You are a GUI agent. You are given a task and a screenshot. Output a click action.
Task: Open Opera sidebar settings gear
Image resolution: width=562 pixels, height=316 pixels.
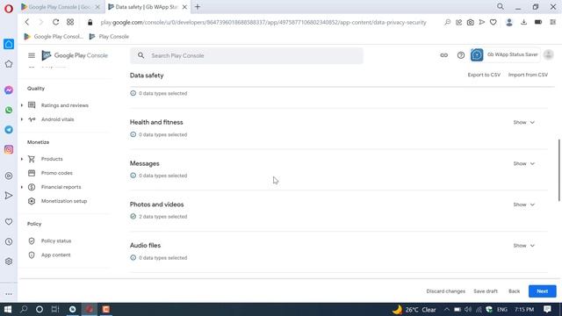(x=9, y=262)
